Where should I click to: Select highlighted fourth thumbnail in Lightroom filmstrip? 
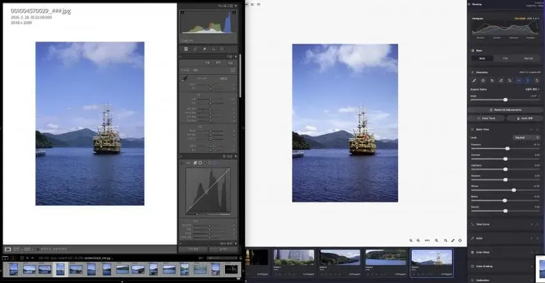click(60, 269)
